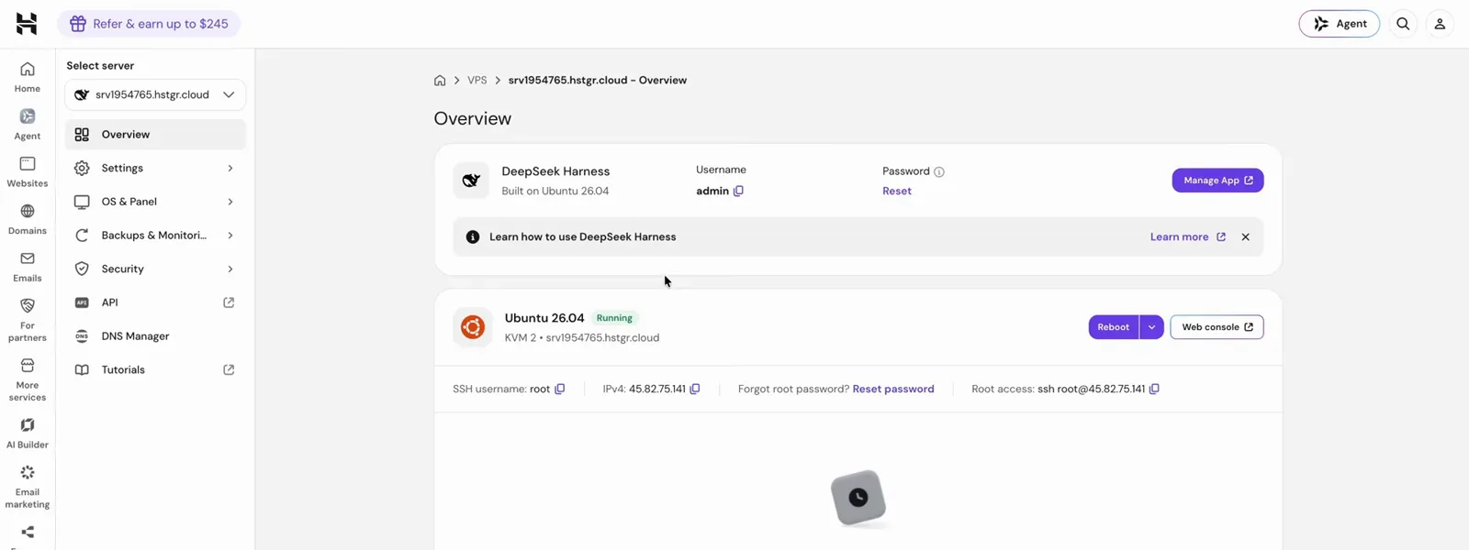The image size is (1469, 550).
Task: Click the Ubuntu logo icon
Action: click(x=473, y=326)
